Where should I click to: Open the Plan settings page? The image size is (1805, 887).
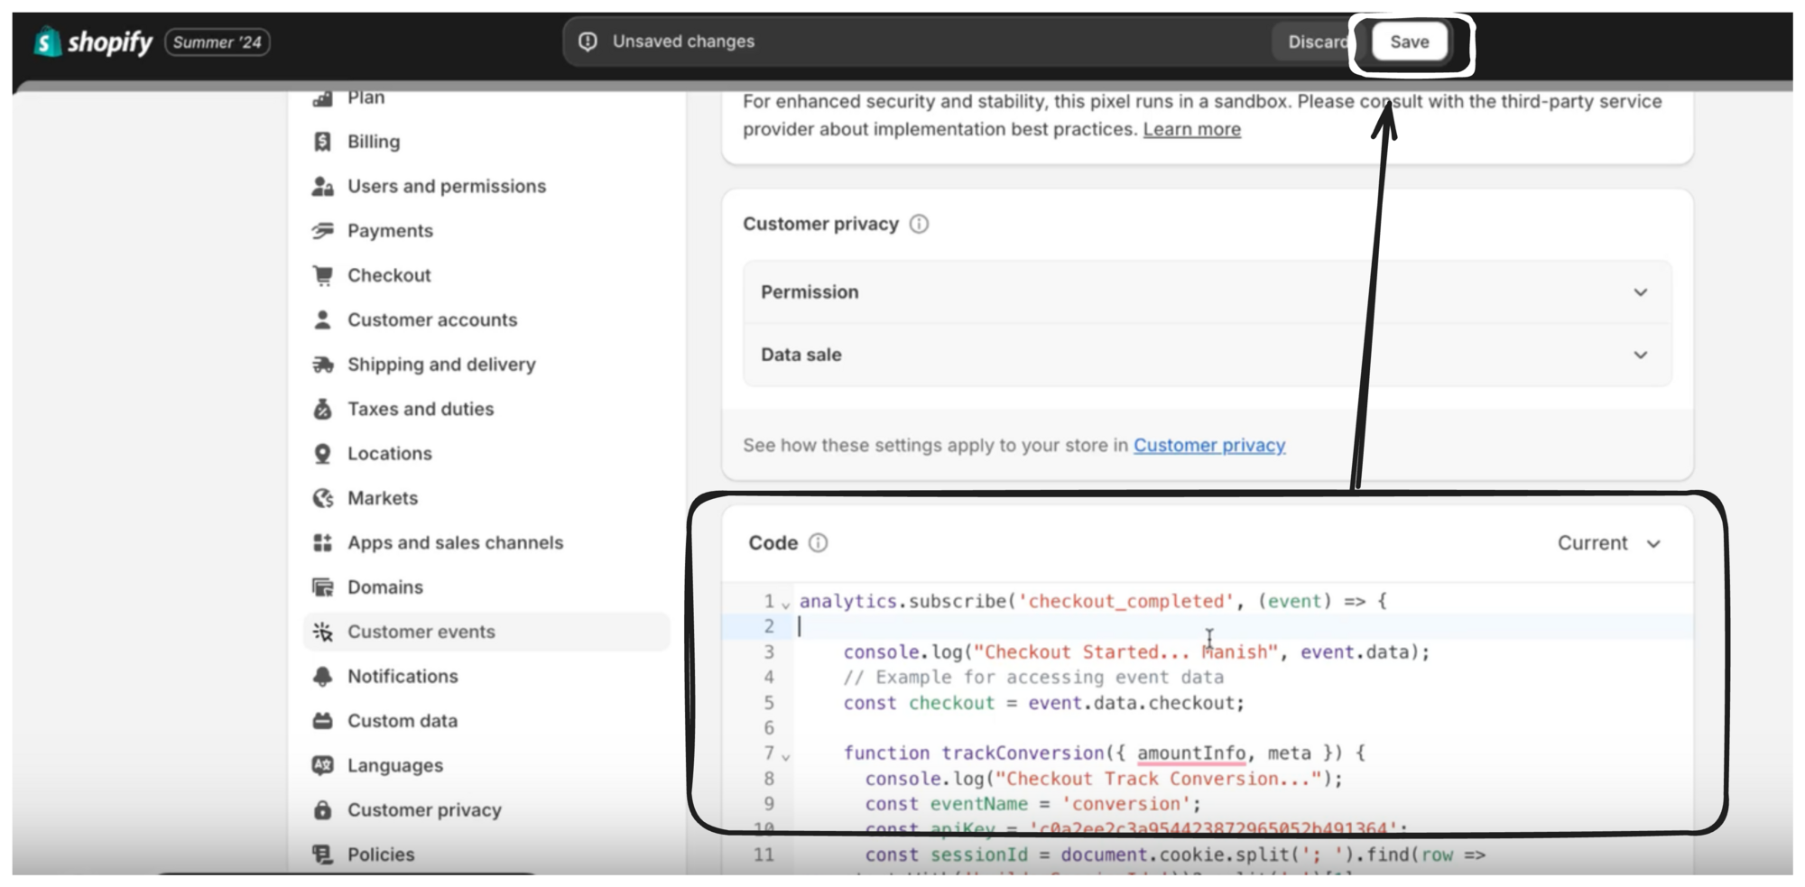pos(366,97)
